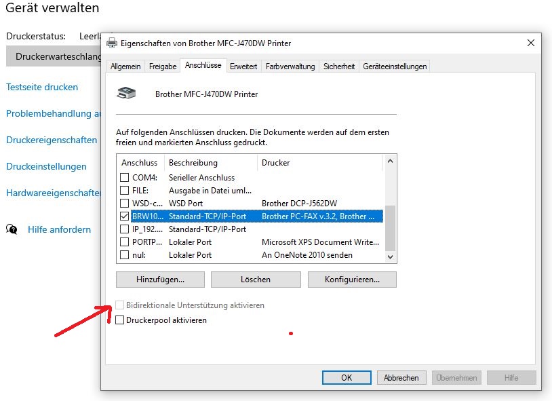Open the Farbverwaltung tab
Image resolution: width=552 pixels, height=401 pixels.
coord(290,66)
